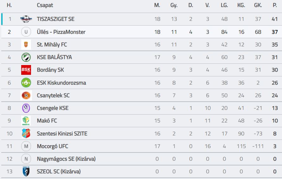Open the Bordány SK team link
Screen dimensions: 282x179
click(x=50, y=70)
